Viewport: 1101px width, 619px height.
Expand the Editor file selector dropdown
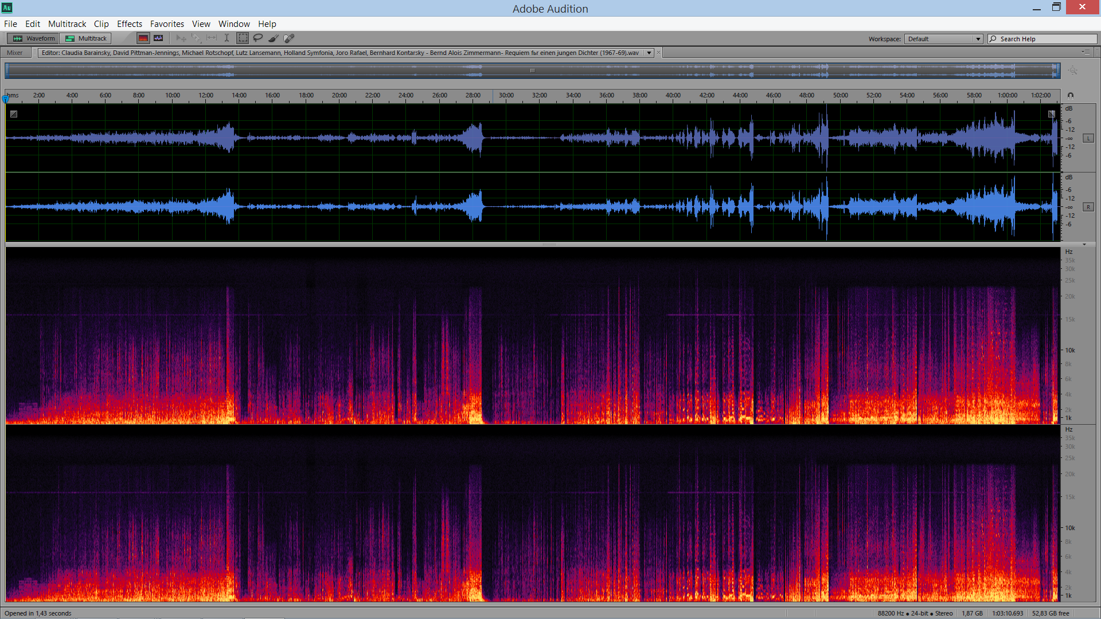click(649, 53)
